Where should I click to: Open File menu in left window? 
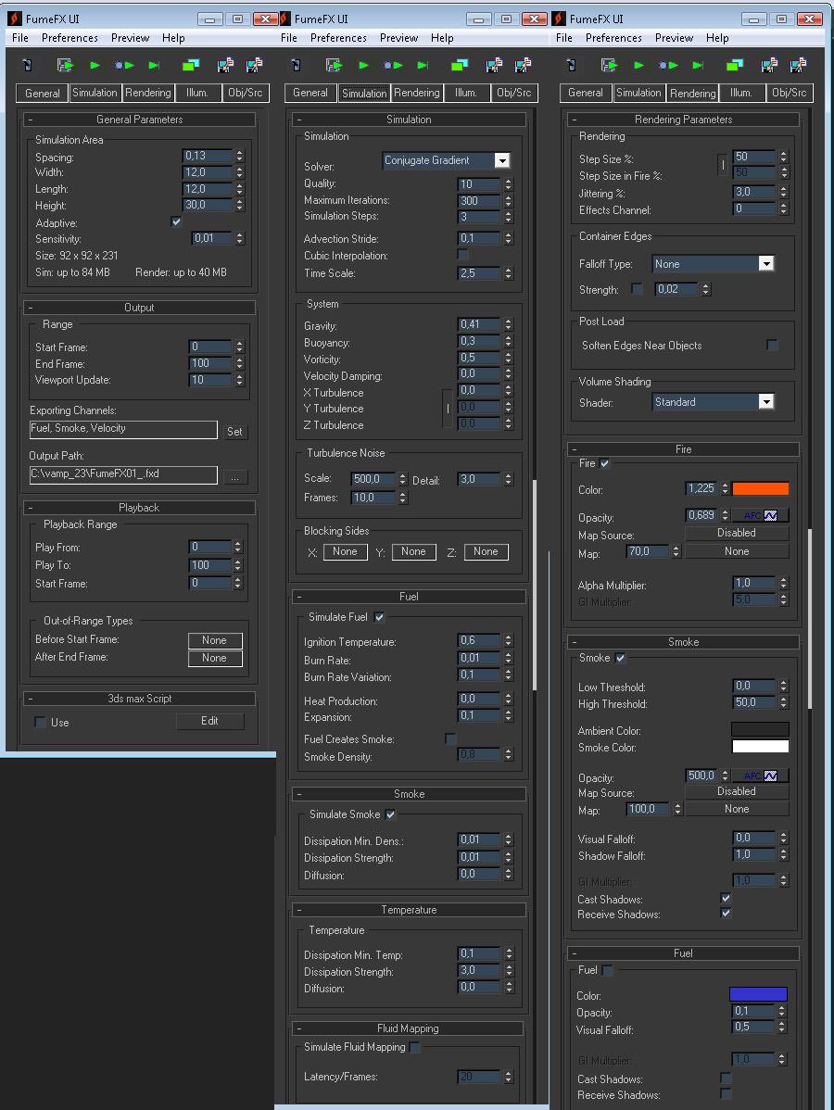pos(19,37)
